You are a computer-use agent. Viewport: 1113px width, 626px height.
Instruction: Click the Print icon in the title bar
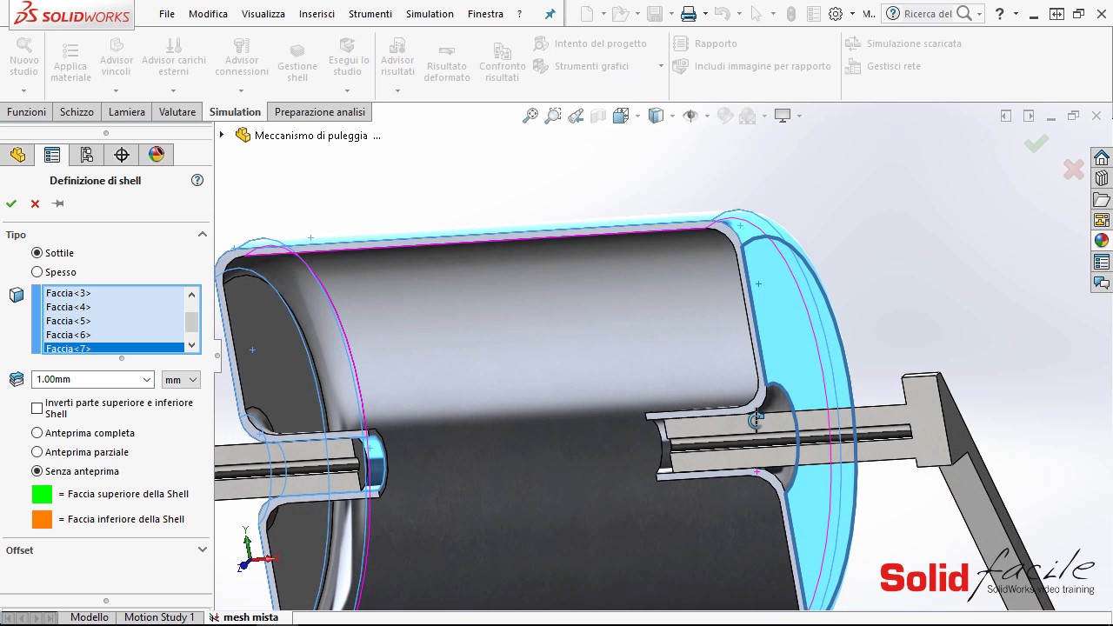(689, 14)
